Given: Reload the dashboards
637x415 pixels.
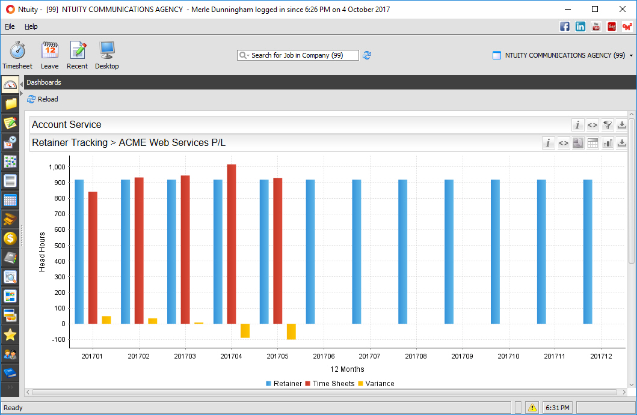Looking at the screenshot, I should 43,99.
